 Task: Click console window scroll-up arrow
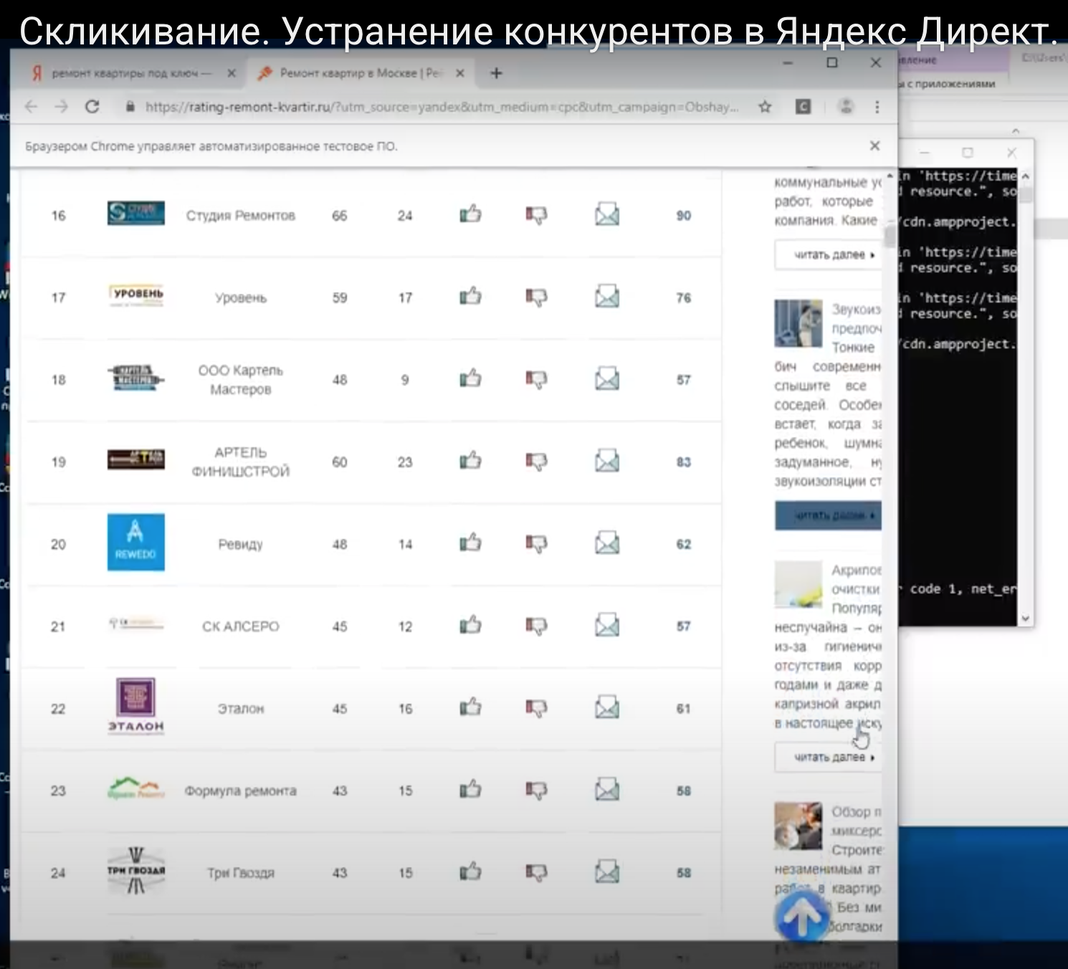click(1025, 176)
